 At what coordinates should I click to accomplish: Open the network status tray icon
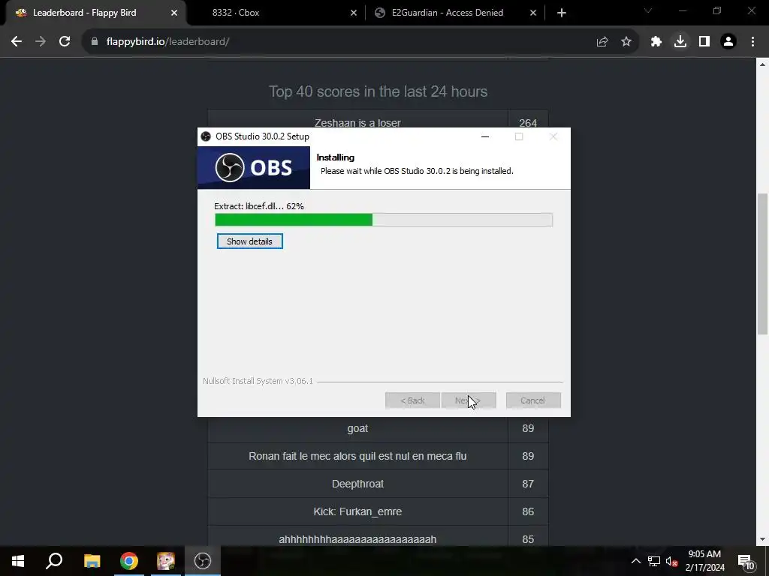[x=654, y=561]
